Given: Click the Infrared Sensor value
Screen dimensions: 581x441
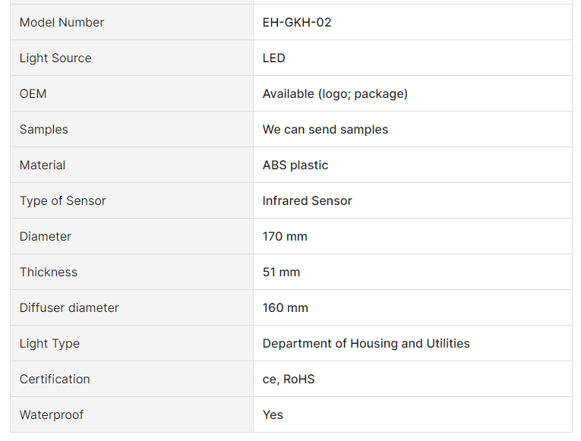Looking at the screenshot, I should [307, 200].
